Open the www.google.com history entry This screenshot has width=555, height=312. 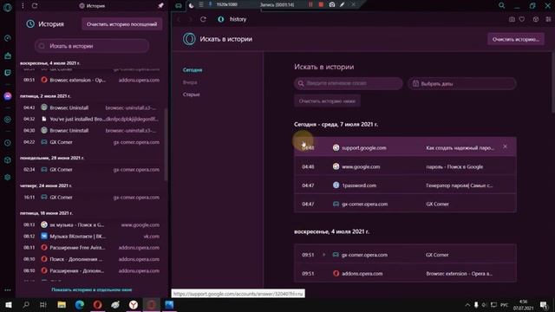pos(405,166)
